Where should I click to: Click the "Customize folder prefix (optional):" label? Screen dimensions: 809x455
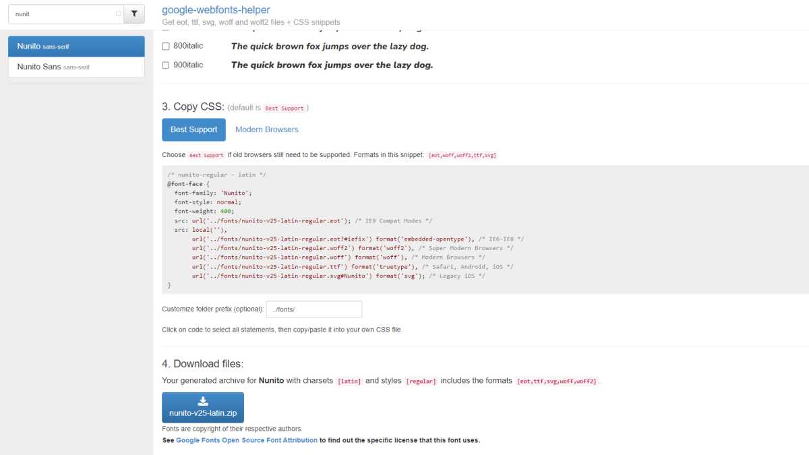click(213, 309)
